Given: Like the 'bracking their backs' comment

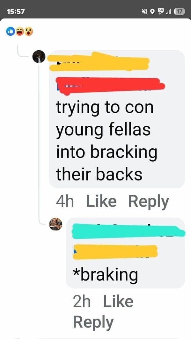Looking at the screenshot, I should coord(101,201).
